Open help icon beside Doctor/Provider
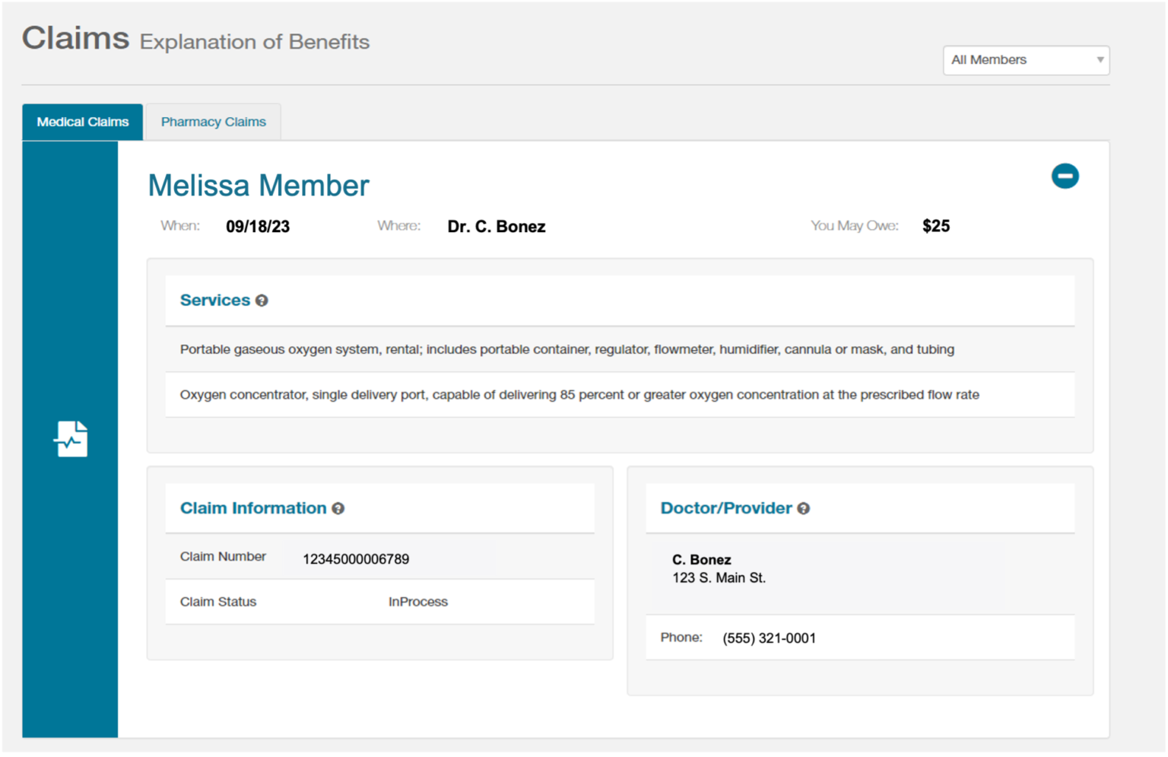Viewport: 1168px width, 757px height. [x=803, y=509]
